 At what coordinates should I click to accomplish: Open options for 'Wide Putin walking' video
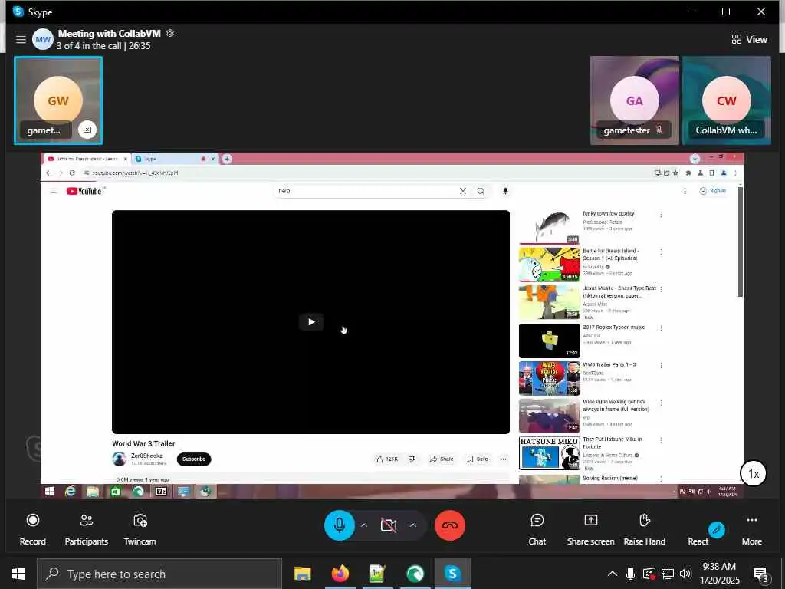[662, 403]
